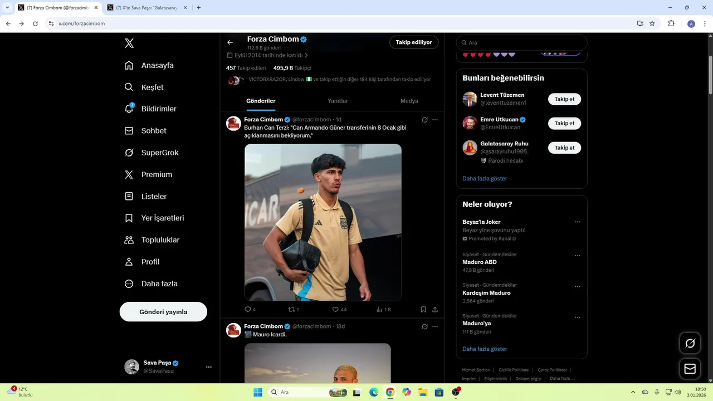Click Daha fazla göster under suggestions

pyautogui.click(x=485, y=179)
